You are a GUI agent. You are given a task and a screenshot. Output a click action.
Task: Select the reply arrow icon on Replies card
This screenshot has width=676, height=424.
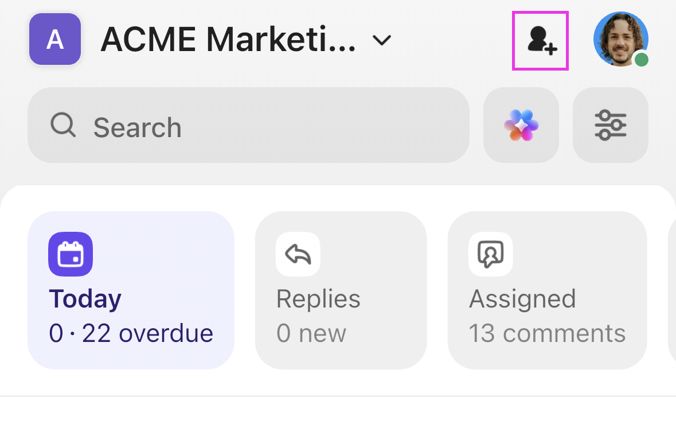tap(298, 254)
